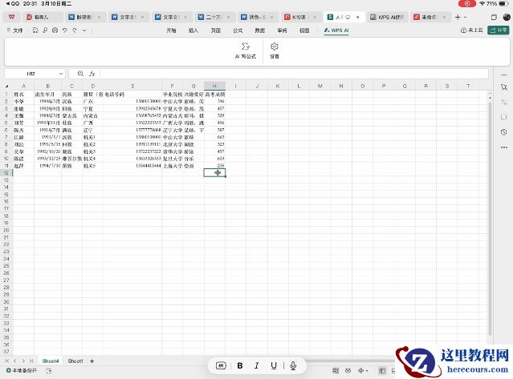This screenshot has height=379, width=513.
Task: Switch to the 视图 ribbon tab
Action: click(304, 30)
